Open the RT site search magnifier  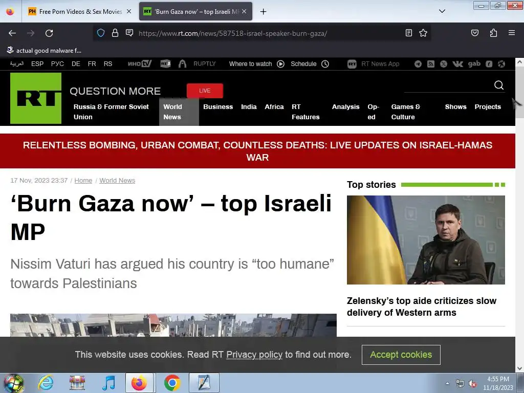[x=498, y=85]
